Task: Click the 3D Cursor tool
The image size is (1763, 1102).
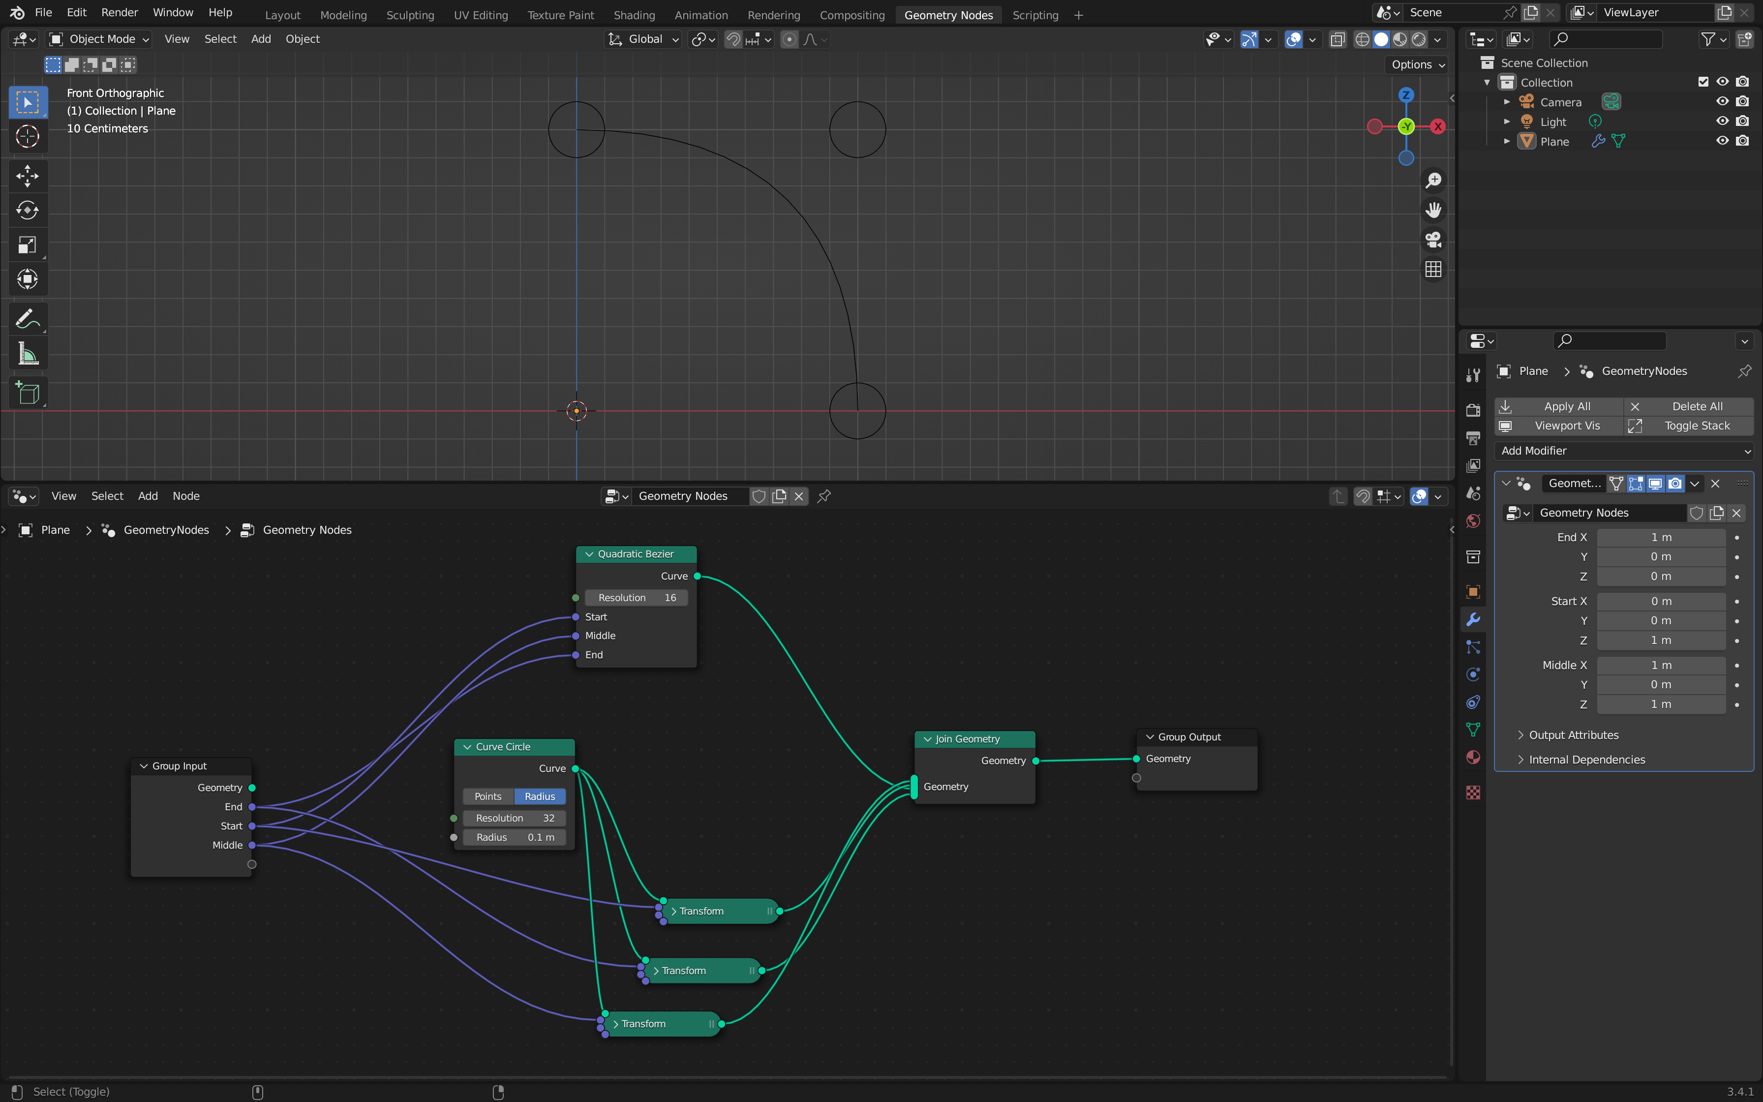Action: point(27,136)
